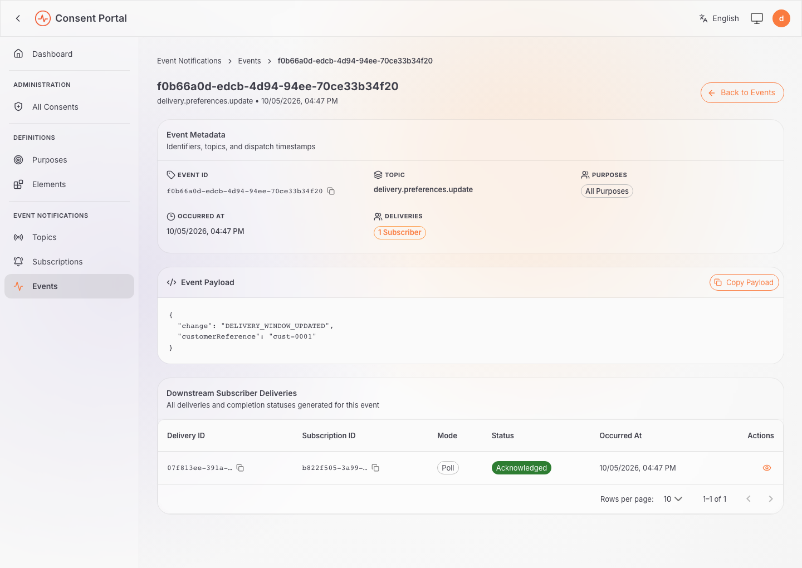Go to the previous page of deliveries

click(x=749, y=499)
